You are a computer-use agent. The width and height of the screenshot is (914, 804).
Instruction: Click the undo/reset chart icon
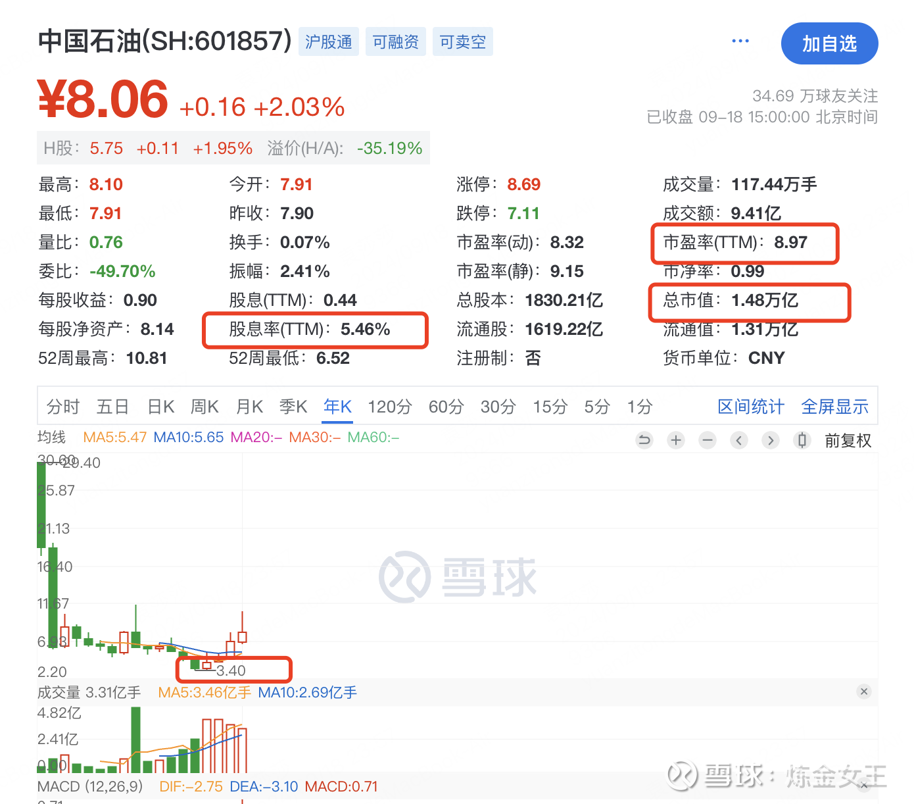(x=644, y=440)
